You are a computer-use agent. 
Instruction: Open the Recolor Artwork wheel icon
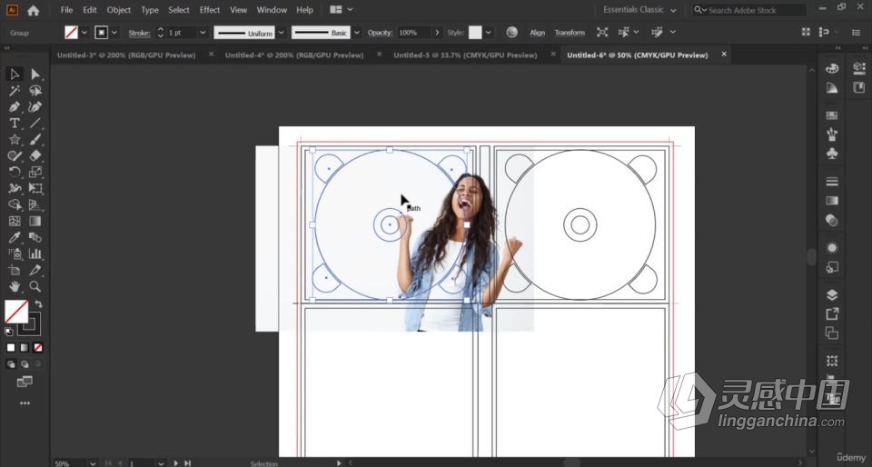(x=511, y=32)
